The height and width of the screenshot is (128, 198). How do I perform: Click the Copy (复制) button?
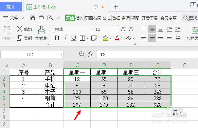tap(24, 38)
